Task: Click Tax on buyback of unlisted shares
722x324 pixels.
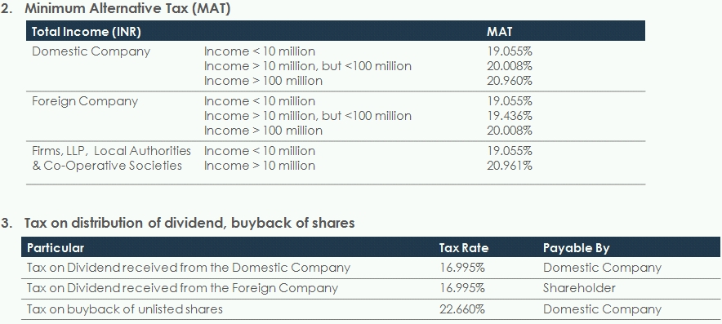Action: [x=125, y=309]
